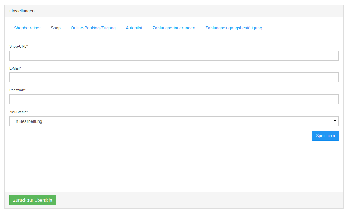Image resolution: width=346 pixels, height=213 pixels.
Task: Click the selected value In Bearbeitung
Action: coord(29,121)
